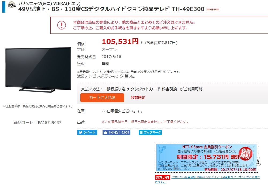Click the B! ブックマーク Hatena button

click(x=150, y=132)
